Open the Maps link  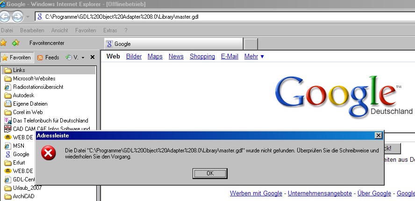point(155,57)
